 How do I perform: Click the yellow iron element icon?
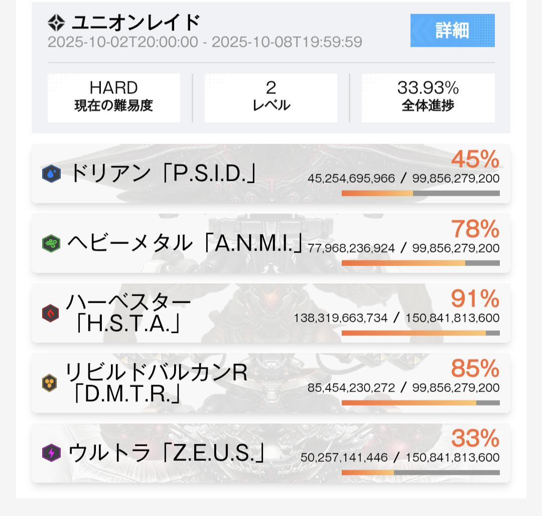pos(50,383)
